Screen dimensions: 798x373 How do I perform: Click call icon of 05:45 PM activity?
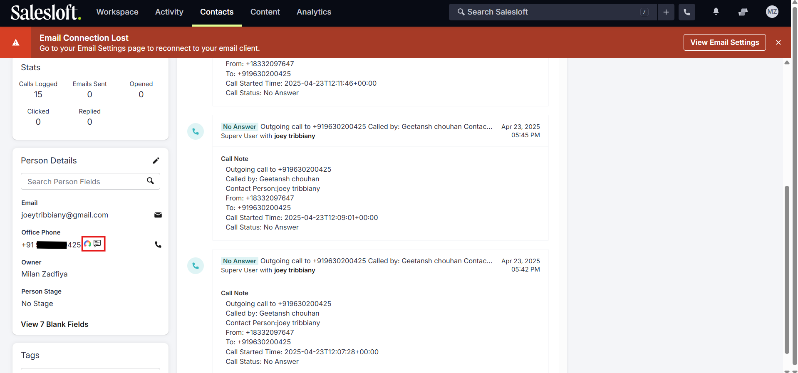click(196, 131)
